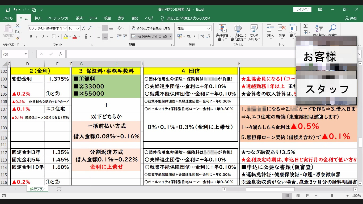The height and width of the screenshot is (204, 363).
Task: Click the Undo arrow in quick access toolbar
Action: coord(15,10)
